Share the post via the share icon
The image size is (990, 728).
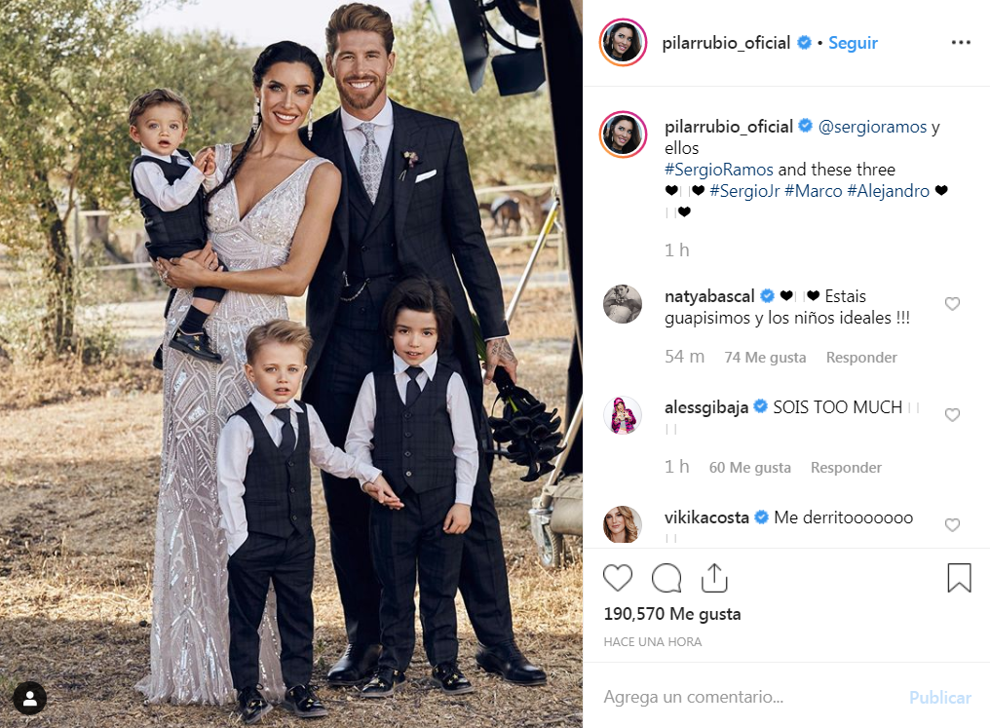point(714,578)
